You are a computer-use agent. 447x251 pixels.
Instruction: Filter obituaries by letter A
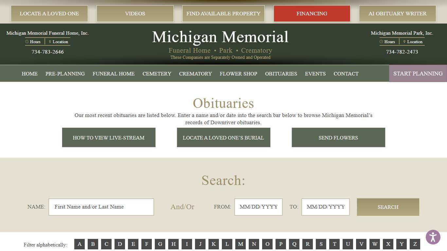[80, 244]
